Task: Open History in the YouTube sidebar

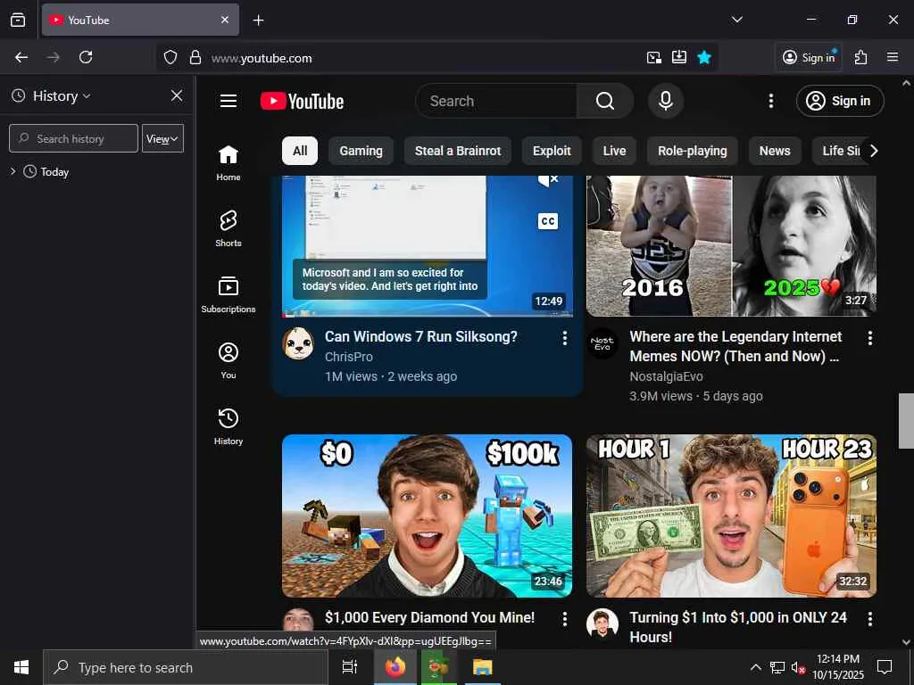Action: pos(228,426)
